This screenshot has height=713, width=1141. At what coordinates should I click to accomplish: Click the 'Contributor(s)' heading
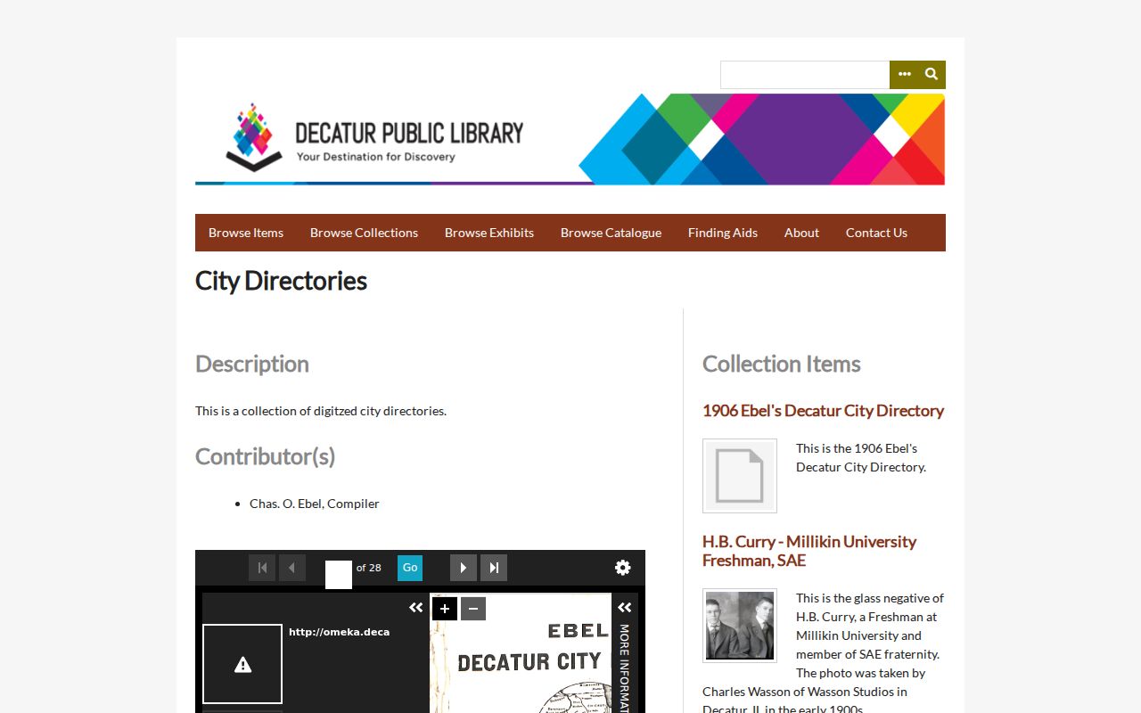tap(266, 456)
